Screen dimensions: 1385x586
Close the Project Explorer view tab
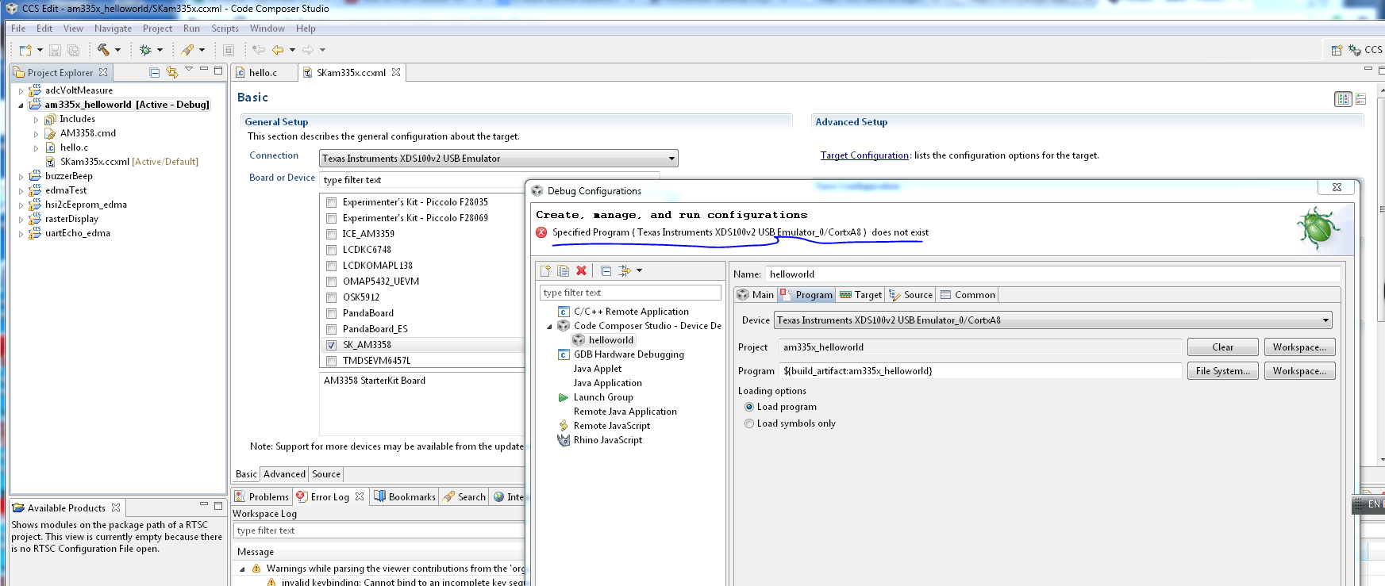[x=103, y=72]
